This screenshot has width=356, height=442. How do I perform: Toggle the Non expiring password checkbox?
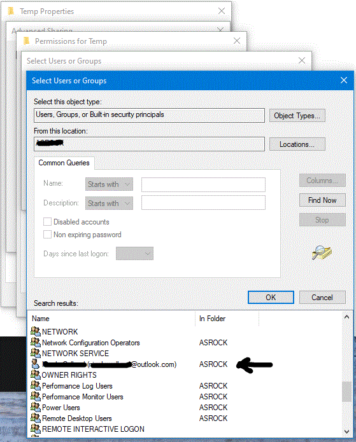47,235
